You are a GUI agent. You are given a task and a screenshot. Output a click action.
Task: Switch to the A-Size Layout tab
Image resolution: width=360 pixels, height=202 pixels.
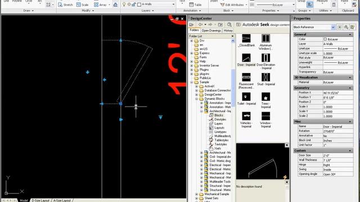coord(62,200)
